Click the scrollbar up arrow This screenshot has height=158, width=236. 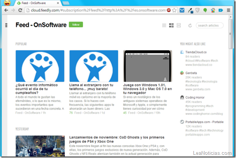coord(230,17)
